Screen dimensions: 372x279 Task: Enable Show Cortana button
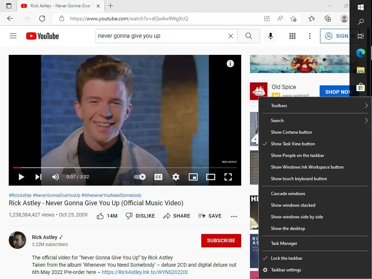coord(315,132)
